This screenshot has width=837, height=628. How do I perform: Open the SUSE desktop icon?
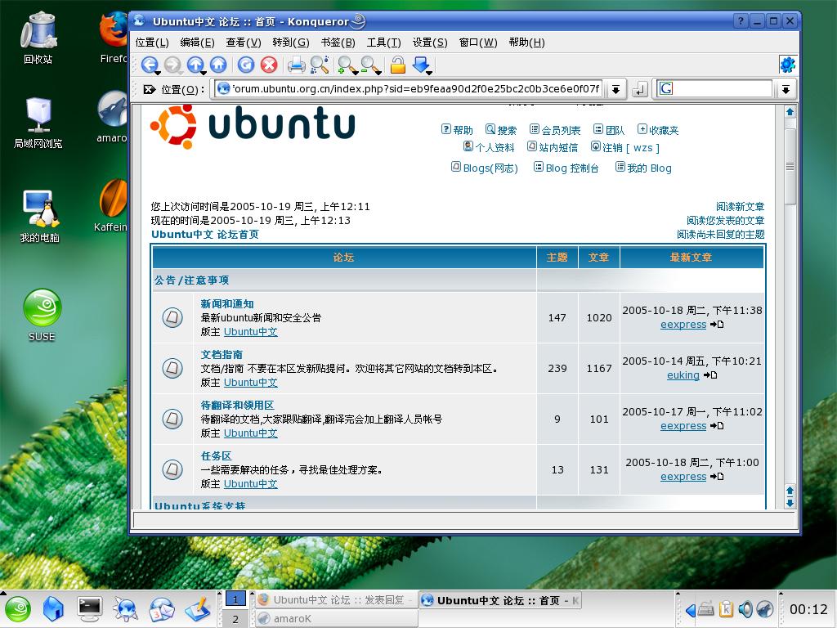click(x=42, y=315)
